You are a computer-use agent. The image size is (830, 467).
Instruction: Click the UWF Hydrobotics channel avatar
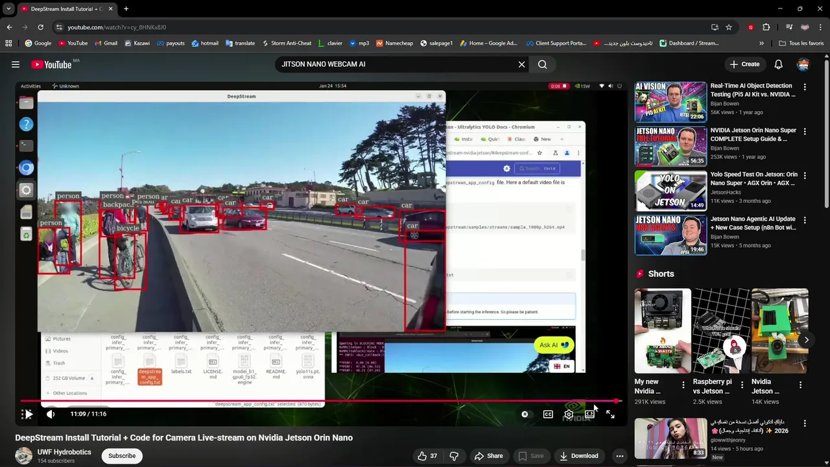[x=24, y=456]
